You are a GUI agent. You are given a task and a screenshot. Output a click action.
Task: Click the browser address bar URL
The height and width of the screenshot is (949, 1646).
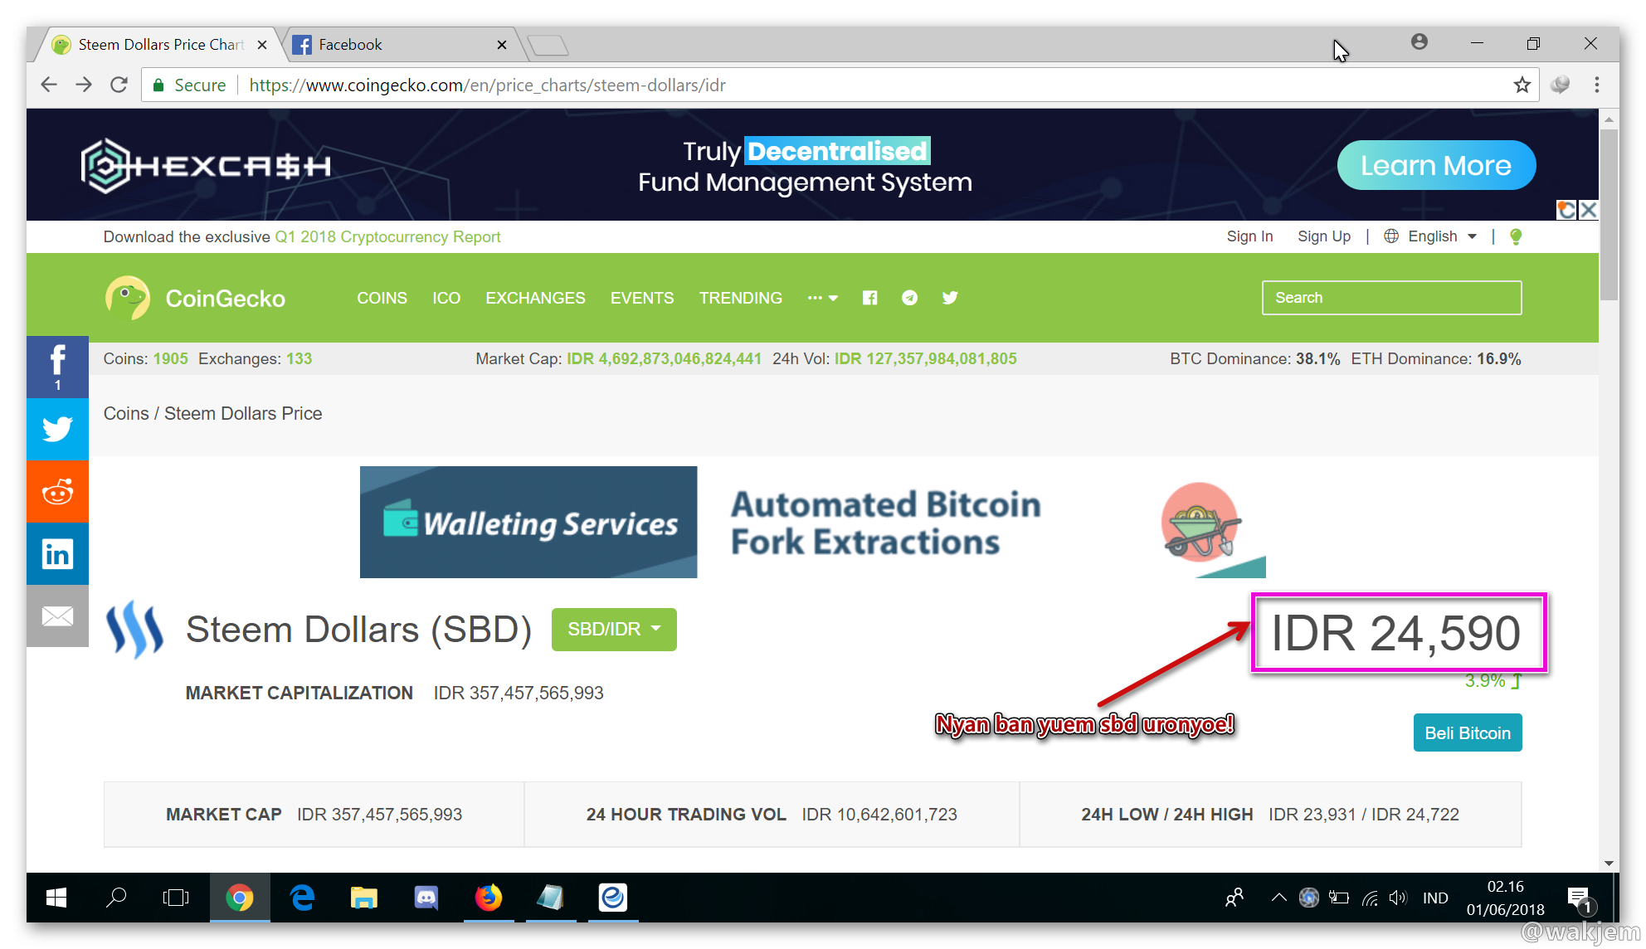click(x=487, y=85)
